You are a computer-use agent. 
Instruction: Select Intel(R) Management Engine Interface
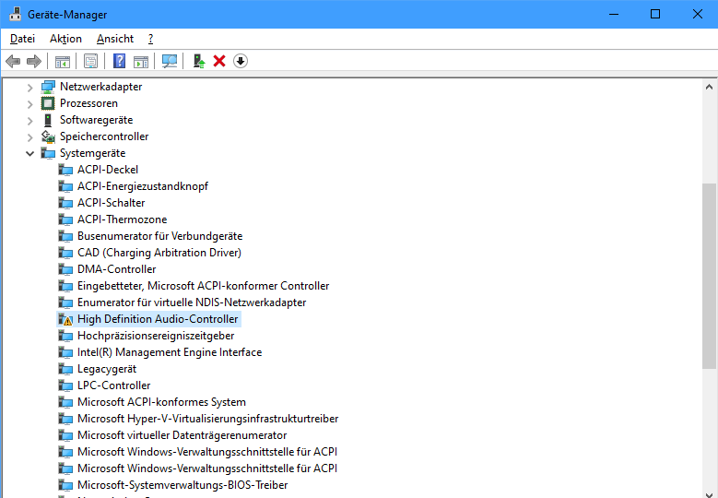click(x=170, y=352)
